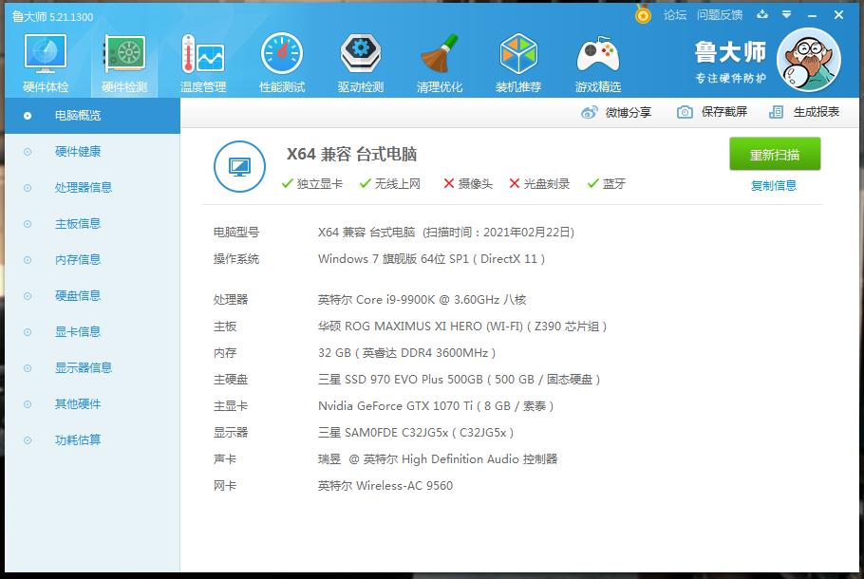864x579 pixels.
Task: Click the green 重新扫描 rescan button
Action: (775, 155)
